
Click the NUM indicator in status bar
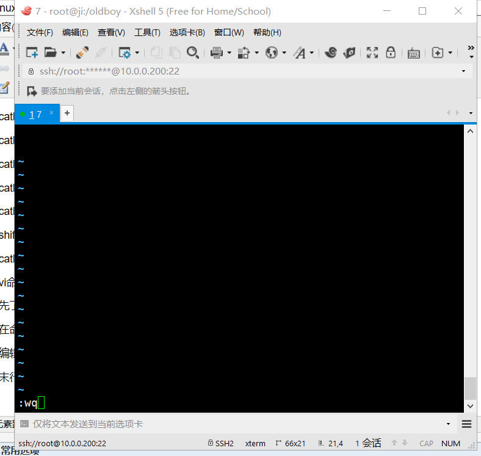[450, 443]
